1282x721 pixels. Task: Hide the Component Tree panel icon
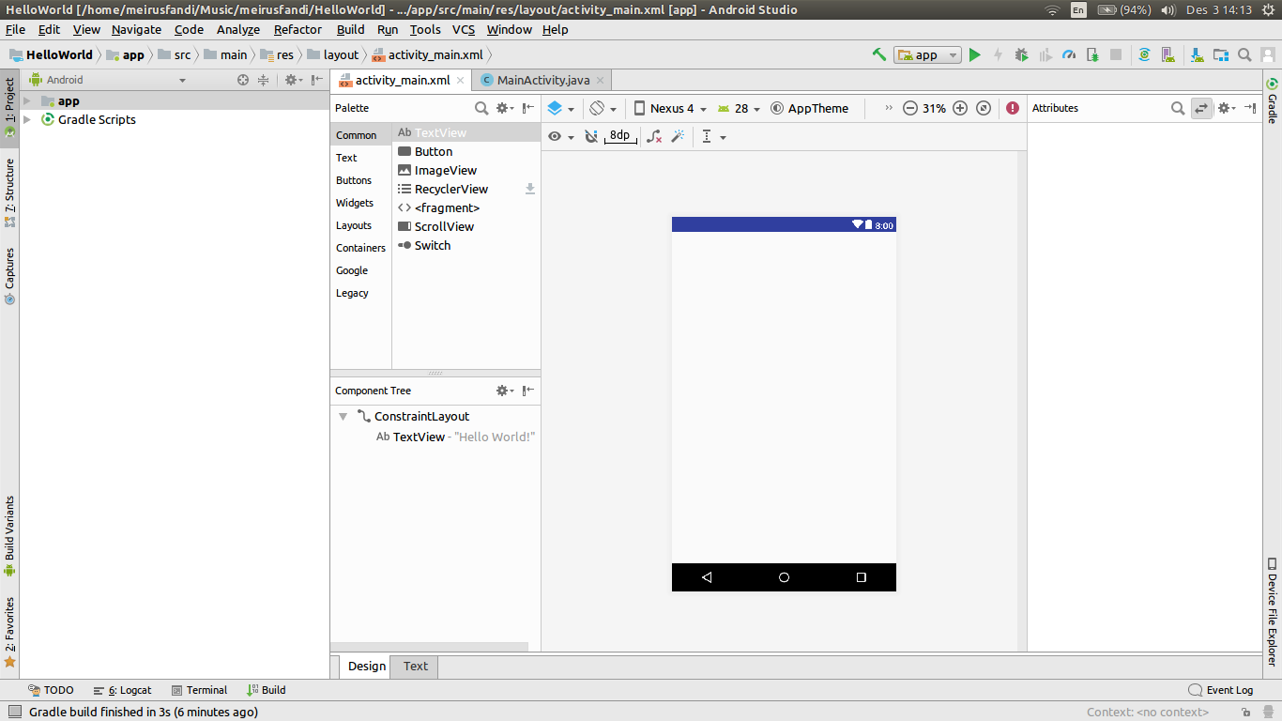pyautogui.click(x=528, y=391)
